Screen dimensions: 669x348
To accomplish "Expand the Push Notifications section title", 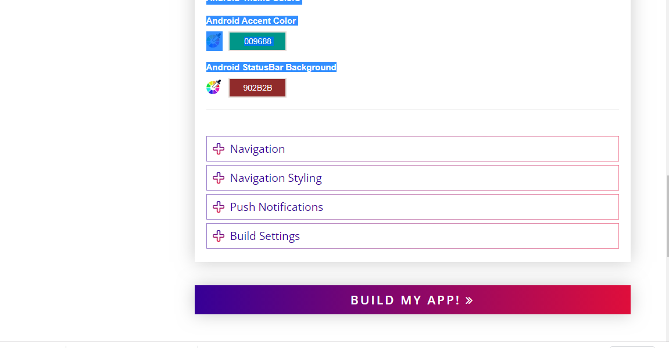I will pyautogui.click(x=277, y=207).
